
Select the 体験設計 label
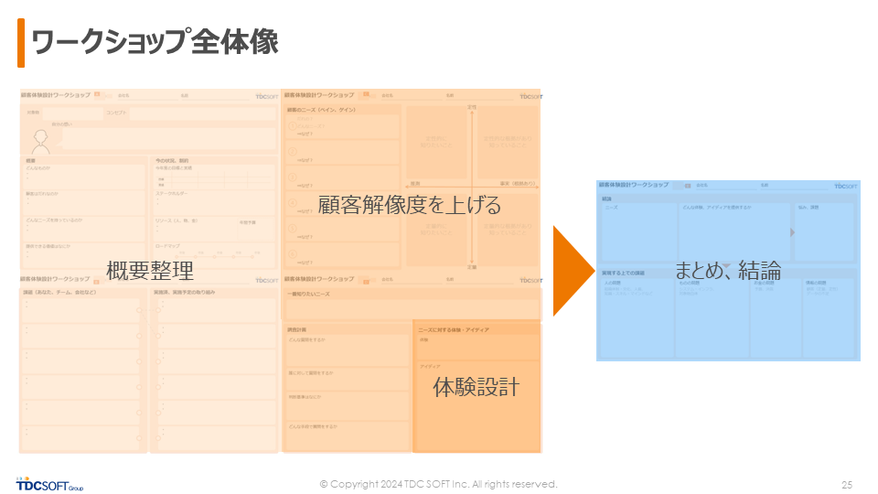coord(476,387)
